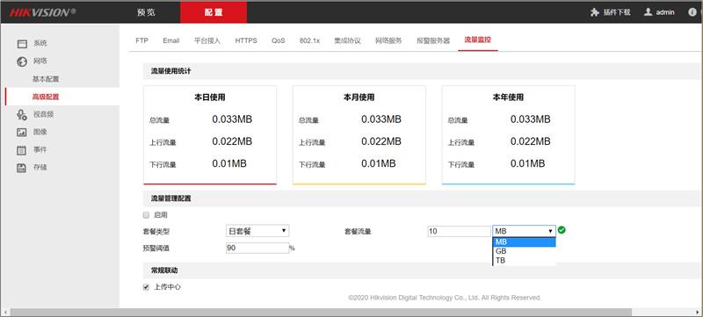This screenshot has height=317, width=703.
Task: Select TB option in unit list
Action: 524,260
